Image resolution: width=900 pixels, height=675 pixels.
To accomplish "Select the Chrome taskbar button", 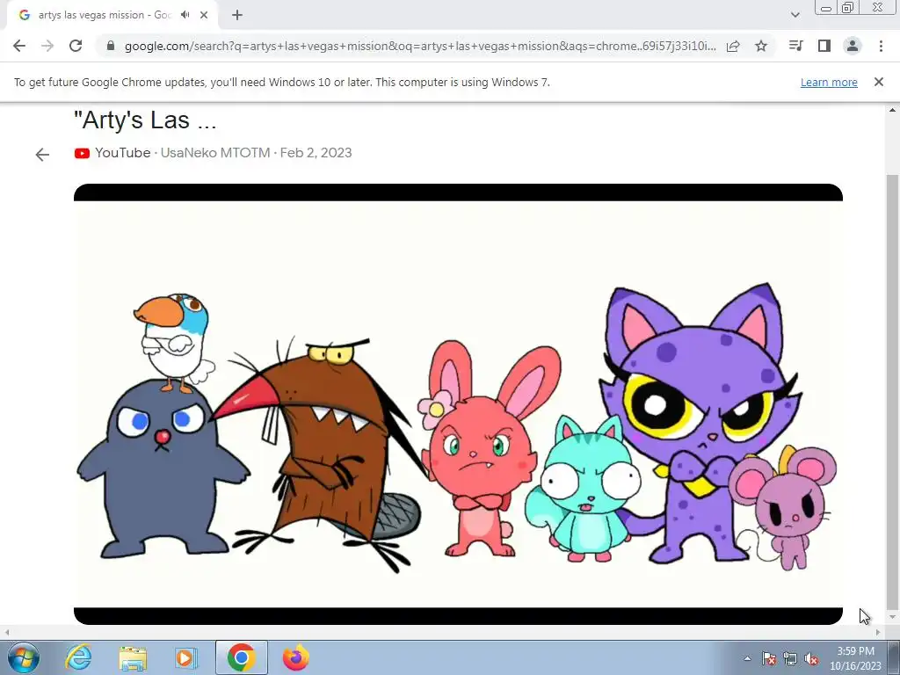I will tap(241, 657).
